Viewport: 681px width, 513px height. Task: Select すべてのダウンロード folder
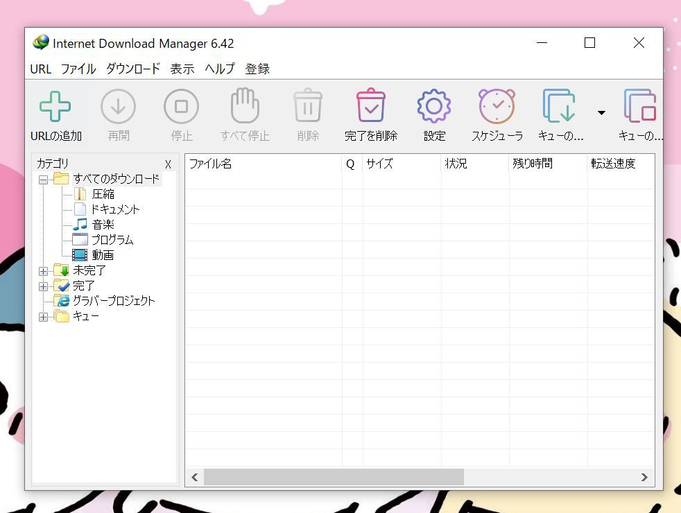click(116, 179)
